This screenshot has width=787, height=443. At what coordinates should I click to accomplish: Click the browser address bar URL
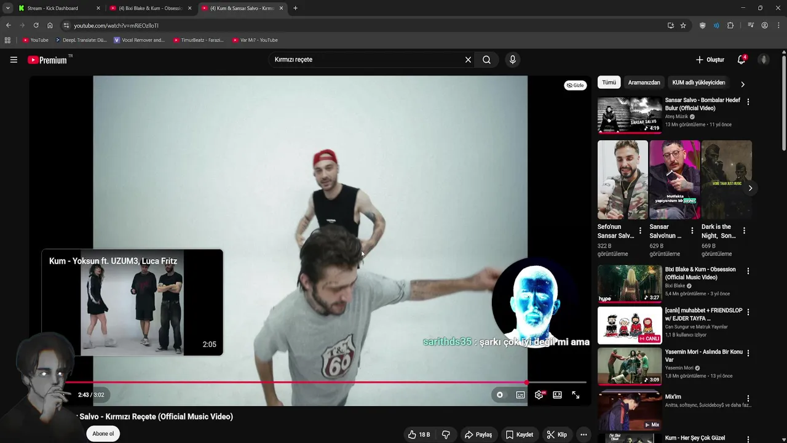coord(116,25)
